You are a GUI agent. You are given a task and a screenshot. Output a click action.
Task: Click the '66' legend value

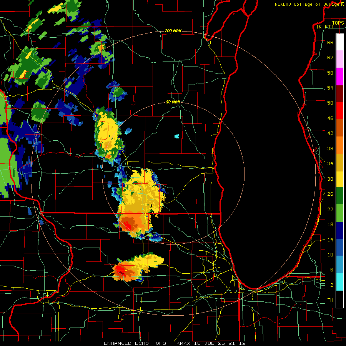pos(330,42)
